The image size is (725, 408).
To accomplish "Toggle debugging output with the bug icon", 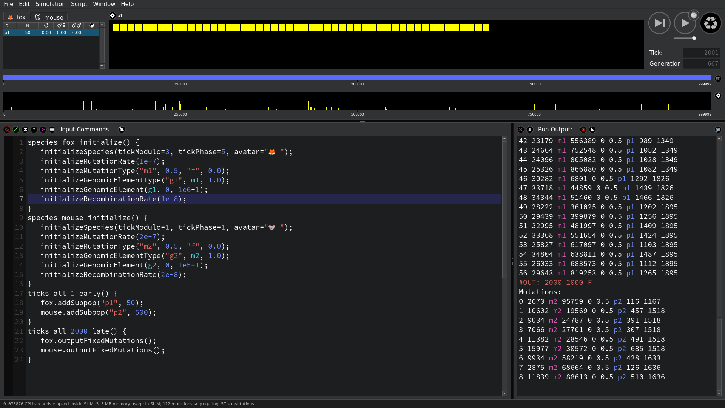I will [6, 129].
